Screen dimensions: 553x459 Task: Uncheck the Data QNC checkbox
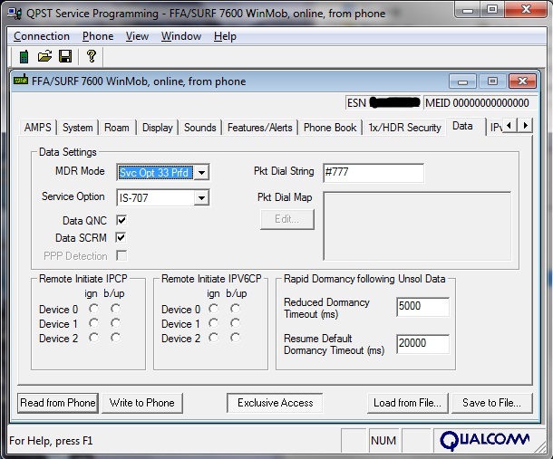click(121, 220)
